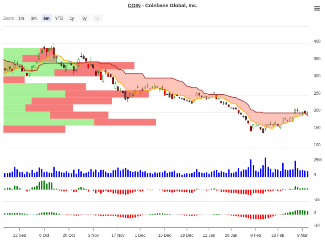Click the 23 Feb date axis label
Screen dimensions: 325x246
point(278,235)
